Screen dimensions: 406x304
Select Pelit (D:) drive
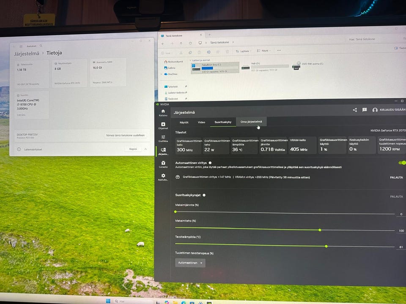tap(265, 67)
